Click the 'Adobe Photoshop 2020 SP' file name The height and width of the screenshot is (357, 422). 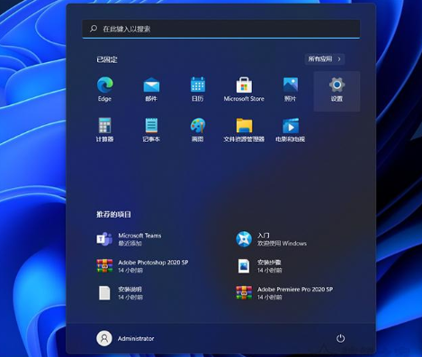click(x=153, y=263)
